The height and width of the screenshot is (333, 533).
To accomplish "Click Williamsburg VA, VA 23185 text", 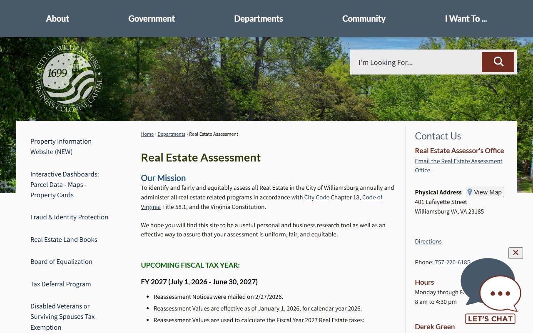I will 449,211.
